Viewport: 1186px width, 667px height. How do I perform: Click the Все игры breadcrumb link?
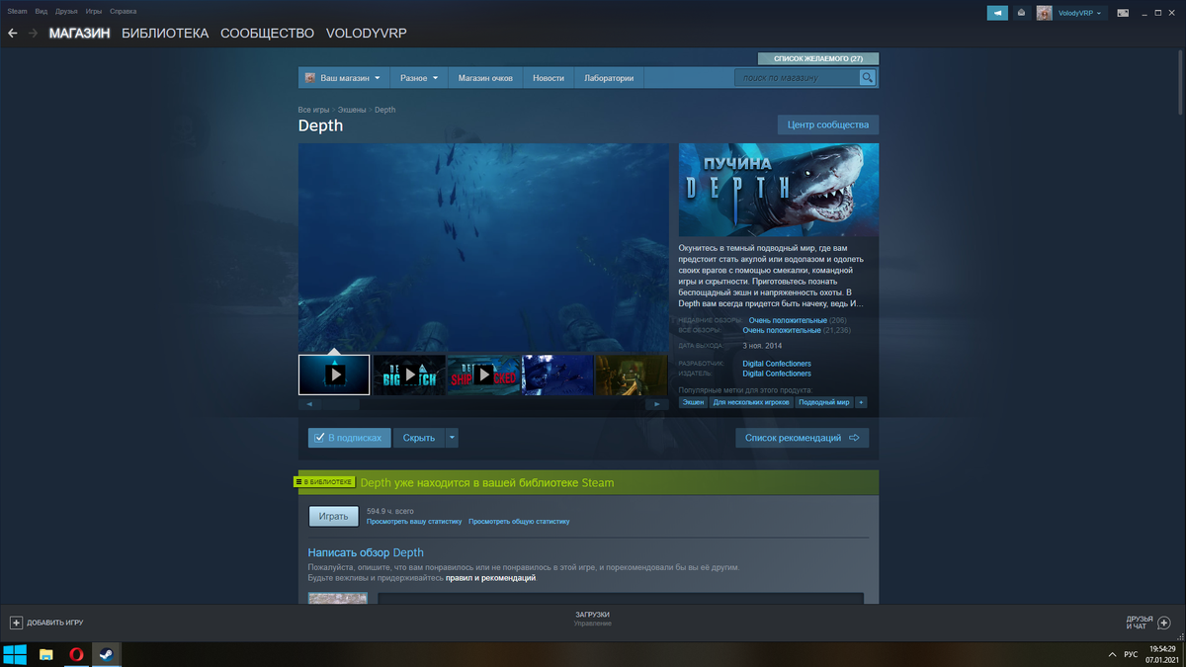(313, 110)
